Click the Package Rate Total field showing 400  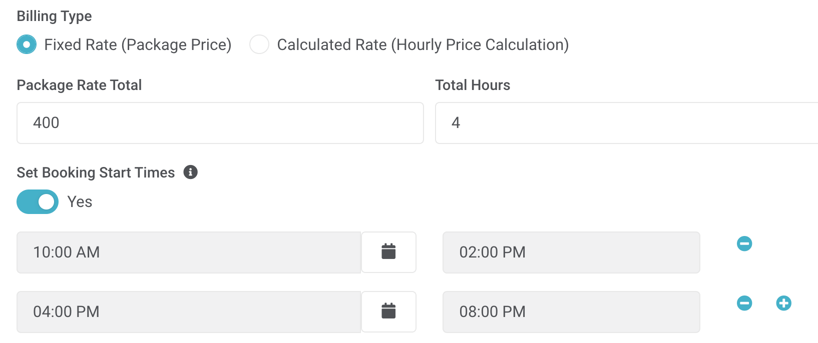220,123
